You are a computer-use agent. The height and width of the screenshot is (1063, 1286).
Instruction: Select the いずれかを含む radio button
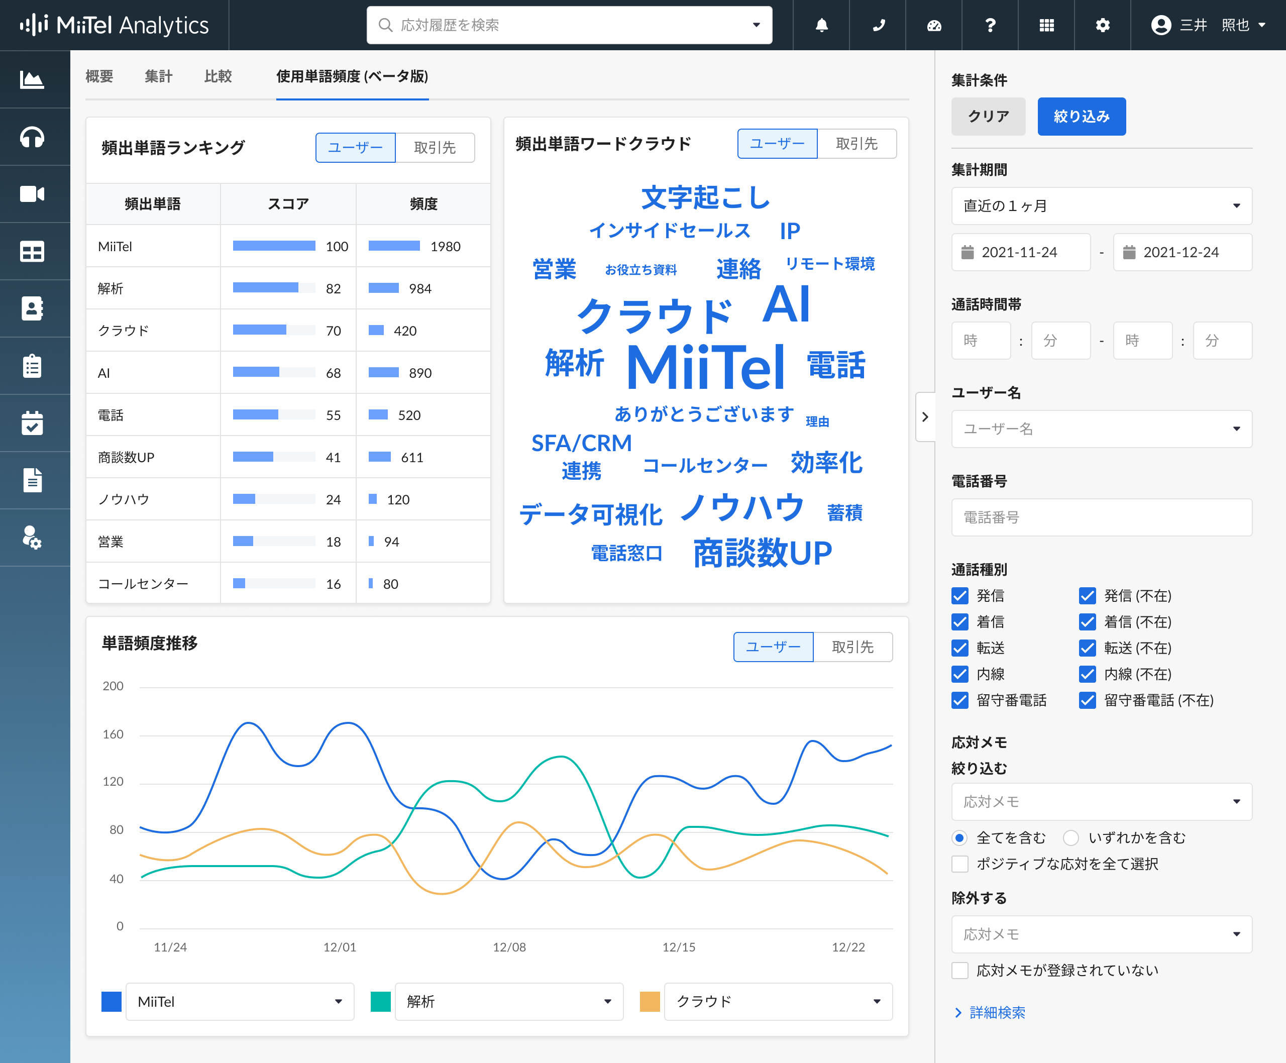tap(1070, 837)
